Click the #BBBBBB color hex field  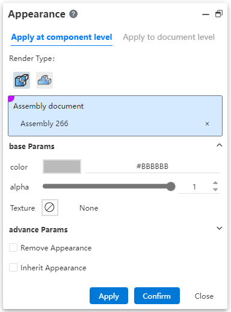click(152, 167)
